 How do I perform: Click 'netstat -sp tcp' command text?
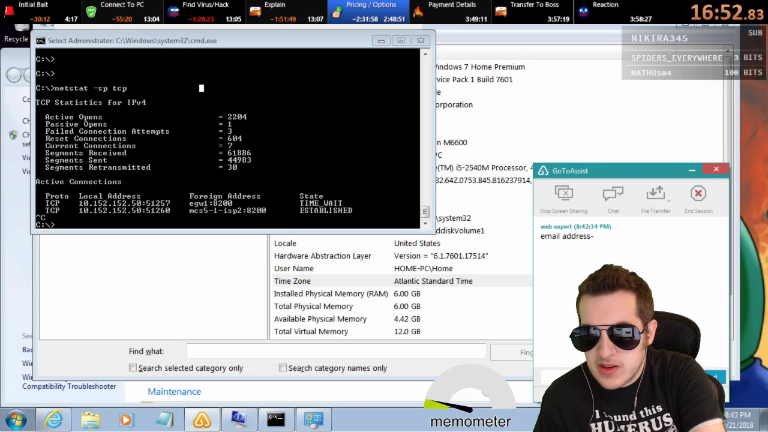click(91, 88)
